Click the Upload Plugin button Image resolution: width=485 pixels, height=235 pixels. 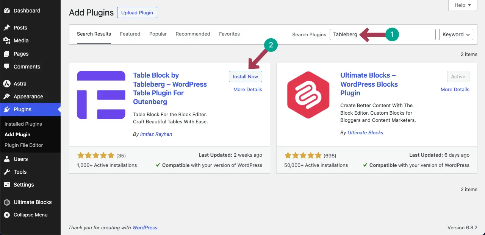point(137,12)
